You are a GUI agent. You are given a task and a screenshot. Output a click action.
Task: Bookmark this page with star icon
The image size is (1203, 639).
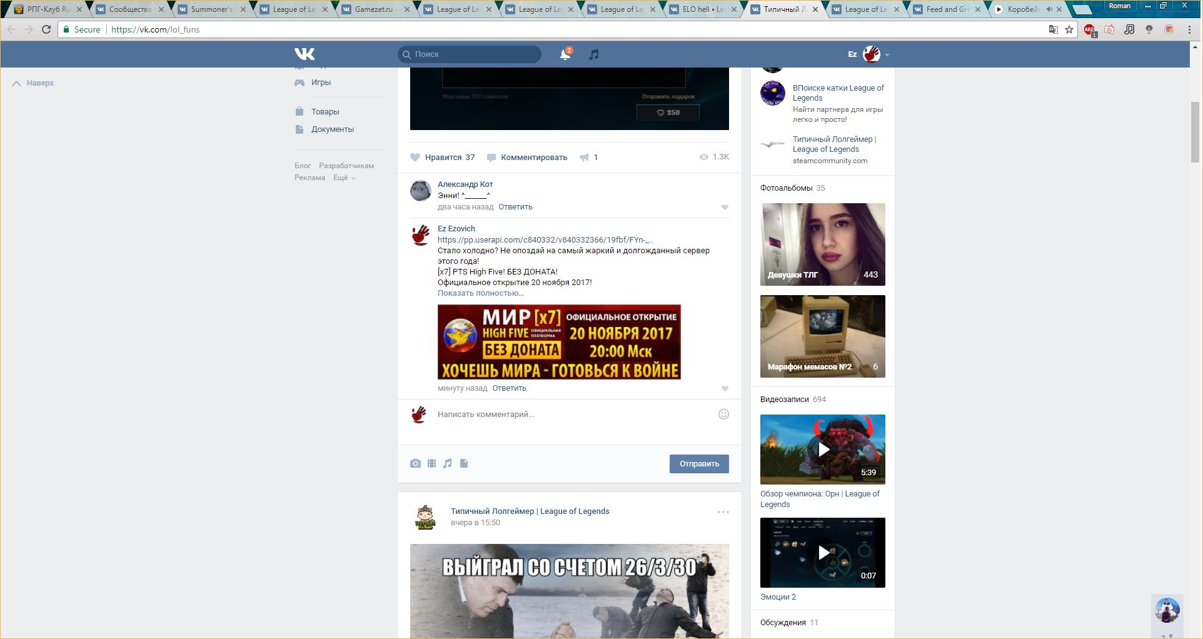[1069, 29]
